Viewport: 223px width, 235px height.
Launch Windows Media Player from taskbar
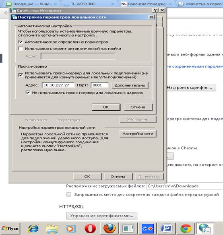70,229
